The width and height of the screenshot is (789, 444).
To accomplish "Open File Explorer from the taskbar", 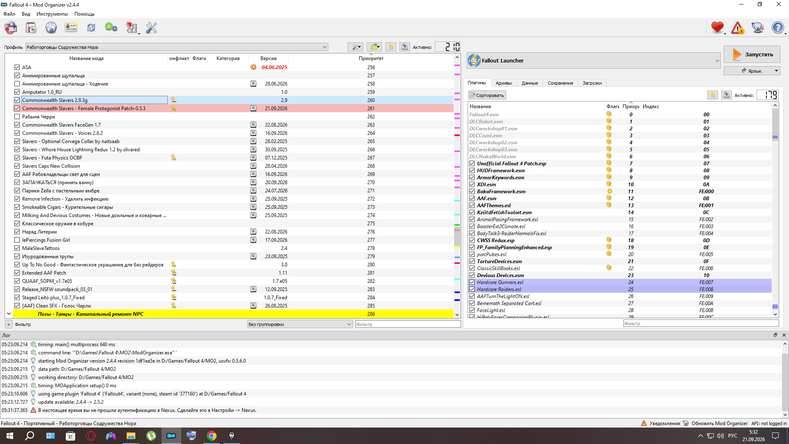I will pos(131,436).
